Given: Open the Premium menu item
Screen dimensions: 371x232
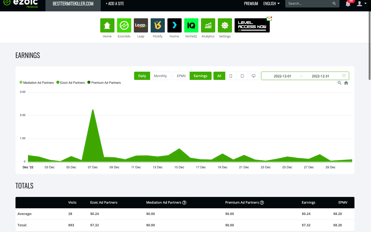Looking at the screenshot, I should coord(251,4).
